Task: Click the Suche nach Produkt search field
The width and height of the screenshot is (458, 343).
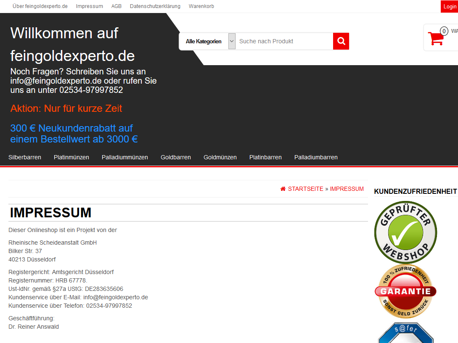Action: (284, 41)
